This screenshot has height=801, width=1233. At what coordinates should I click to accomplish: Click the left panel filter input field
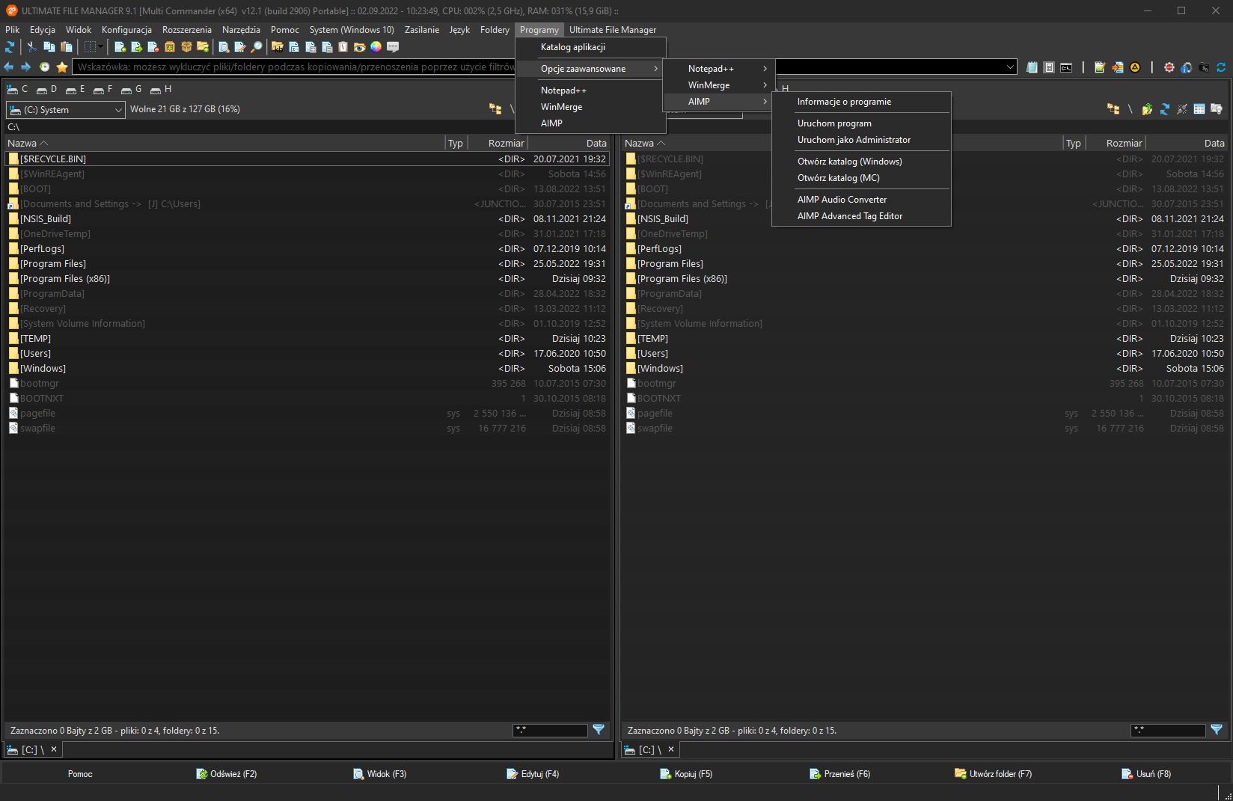(x=550, y=730)
